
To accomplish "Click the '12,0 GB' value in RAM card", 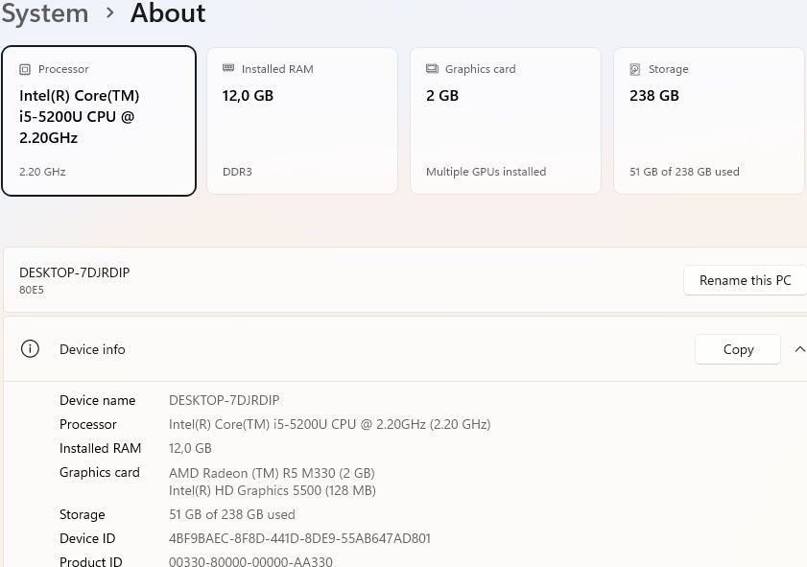I will click(x=248, y=96).
